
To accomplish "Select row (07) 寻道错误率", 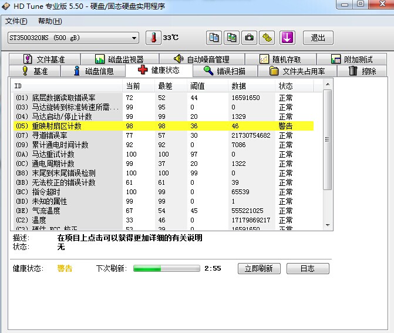I will click(163, 135).
